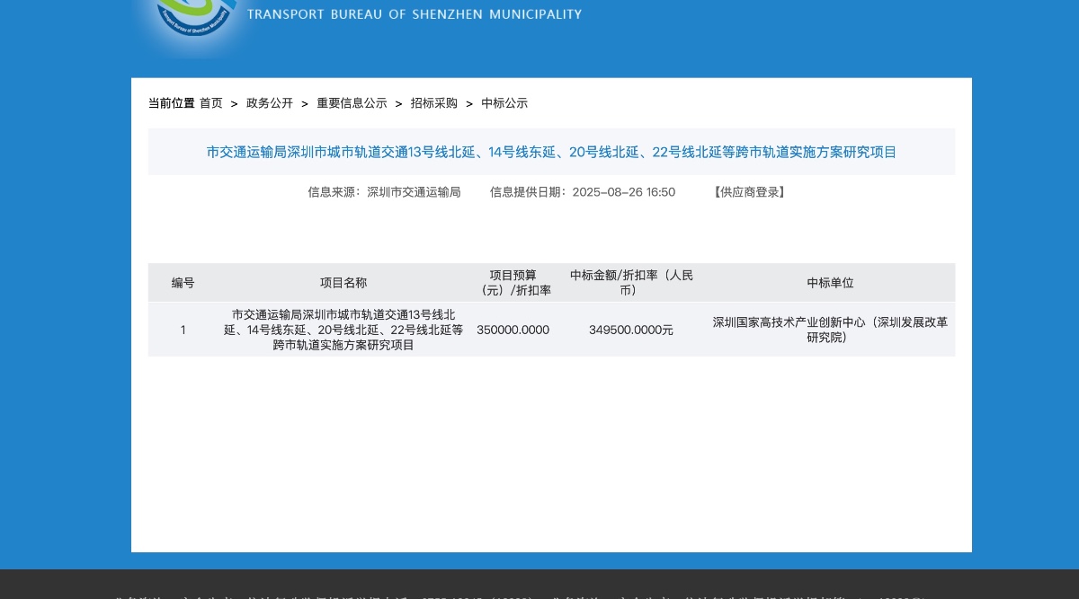Viewport: 1079px width, 599px height.
Task: Click the 350000.0000 budget value
Action: (x=513, y=330)
